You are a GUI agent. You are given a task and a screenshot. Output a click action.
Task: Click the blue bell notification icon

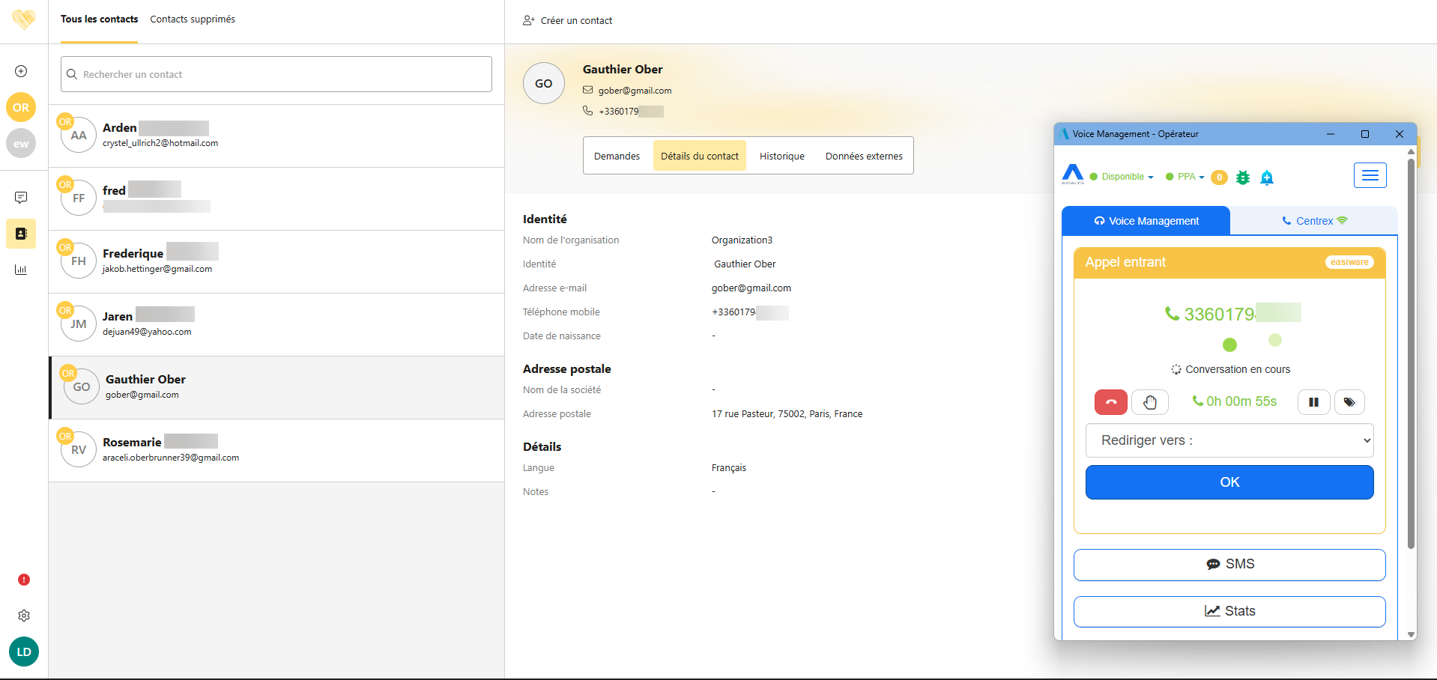(1267, 177)
